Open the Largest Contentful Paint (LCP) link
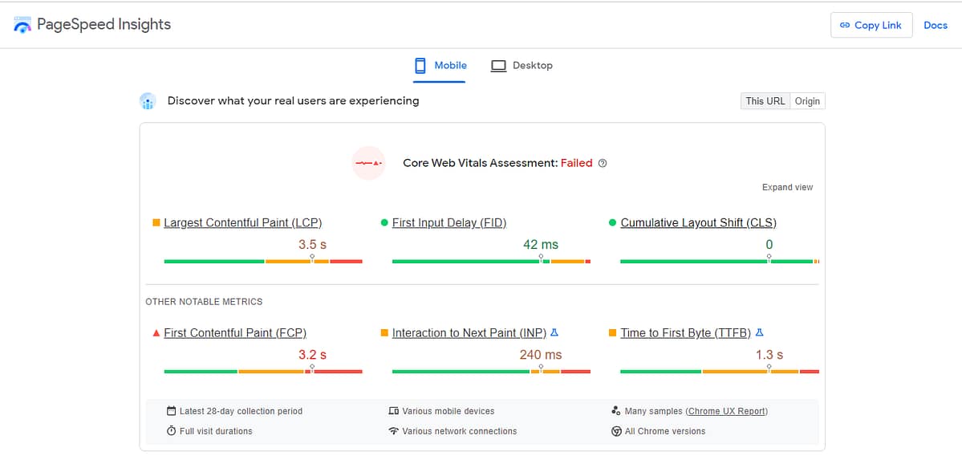962x460 pixels. (242, 222)
